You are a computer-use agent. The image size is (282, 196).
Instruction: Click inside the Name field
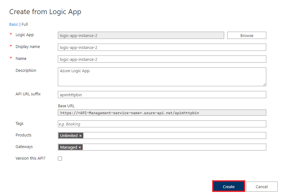[x=162, y=59]
